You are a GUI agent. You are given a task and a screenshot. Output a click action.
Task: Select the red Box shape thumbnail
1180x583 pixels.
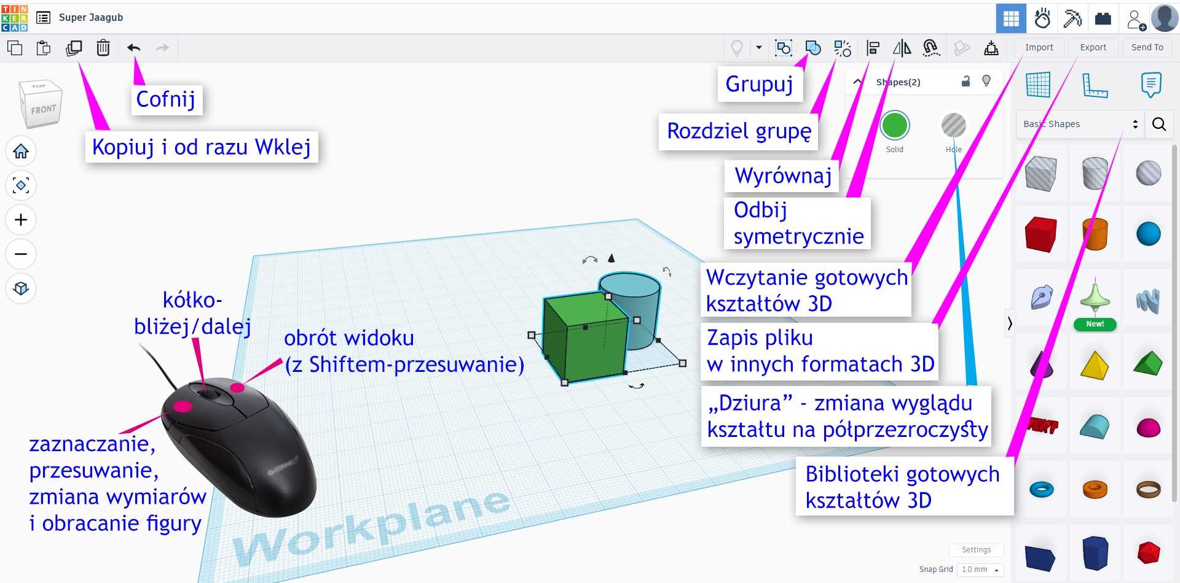[x=1040, y=234]
